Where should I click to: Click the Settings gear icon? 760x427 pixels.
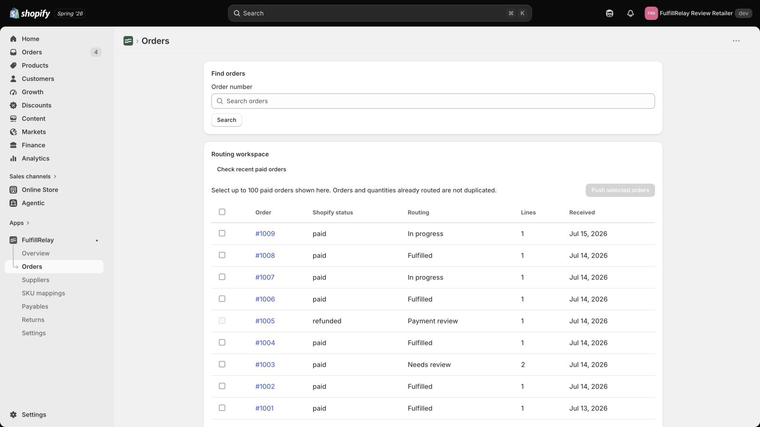point(13,415)
